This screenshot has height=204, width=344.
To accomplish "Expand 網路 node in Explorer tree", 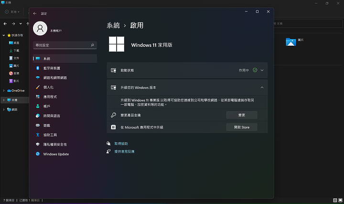I will click(x=4, y=110).
